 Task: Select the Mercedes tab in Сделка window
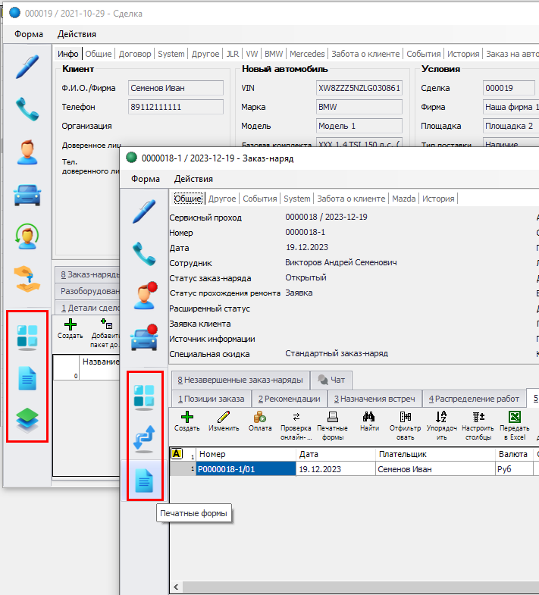(x=306, y=54)
